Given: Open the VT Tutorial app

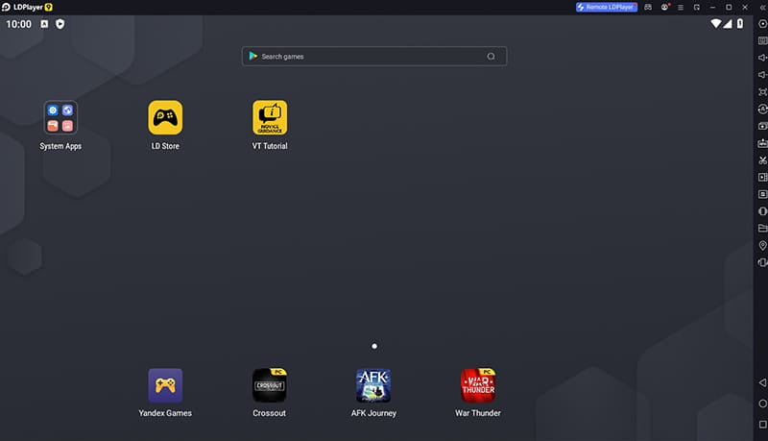Looking at the screenshot, I should click(270, 117).
